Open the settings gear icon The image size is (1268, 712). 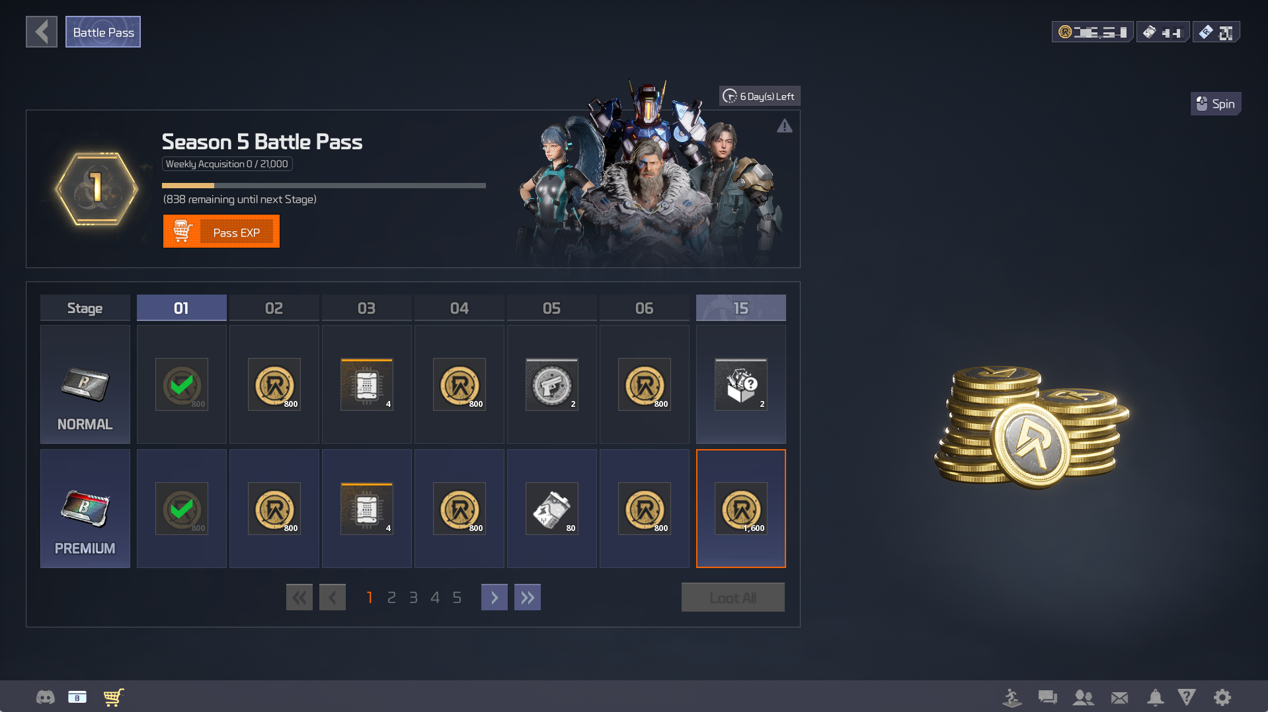(x=1222, y=697)
